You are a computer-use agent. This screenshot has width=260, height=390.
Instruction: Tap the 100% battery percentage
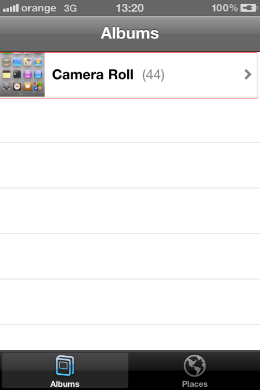224,8
